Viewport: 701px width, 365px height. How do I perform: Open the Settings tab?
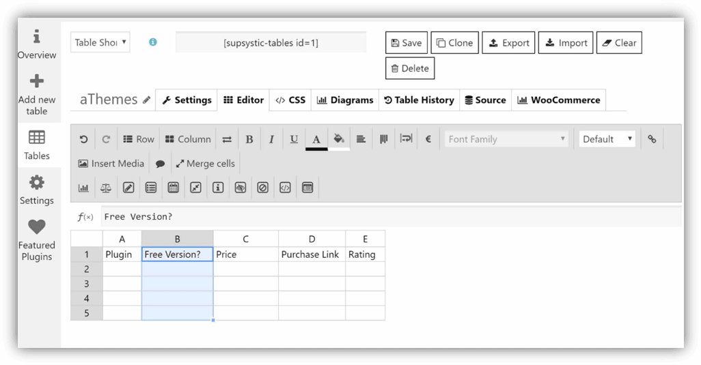pyautogui.click(x=187, y=100)
